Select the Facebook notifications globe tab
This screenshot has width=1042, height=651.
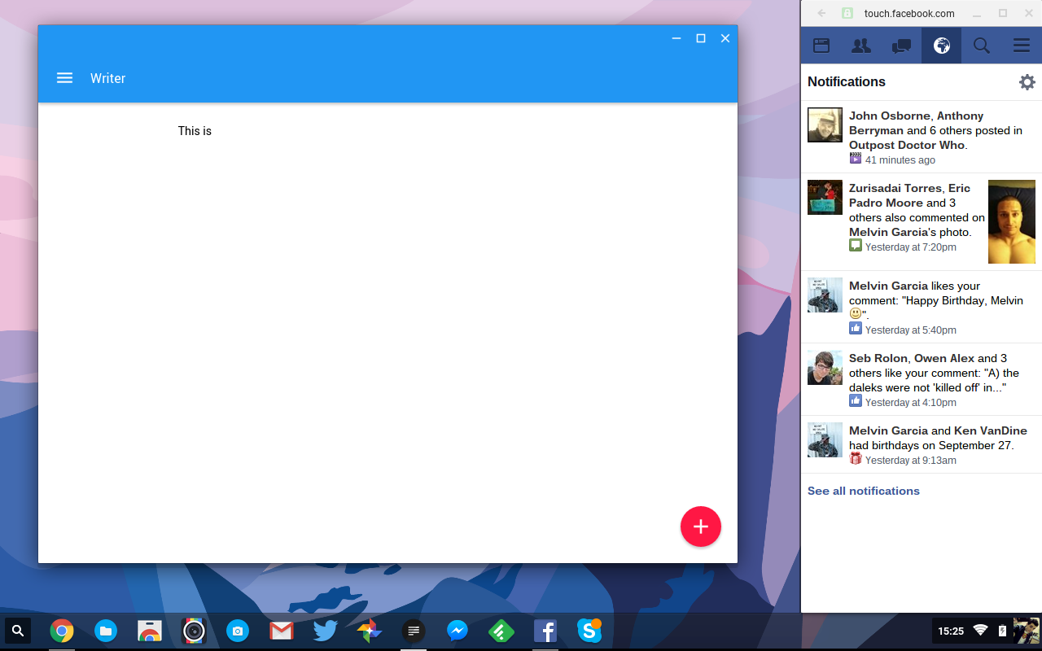(x=941, y=46)
